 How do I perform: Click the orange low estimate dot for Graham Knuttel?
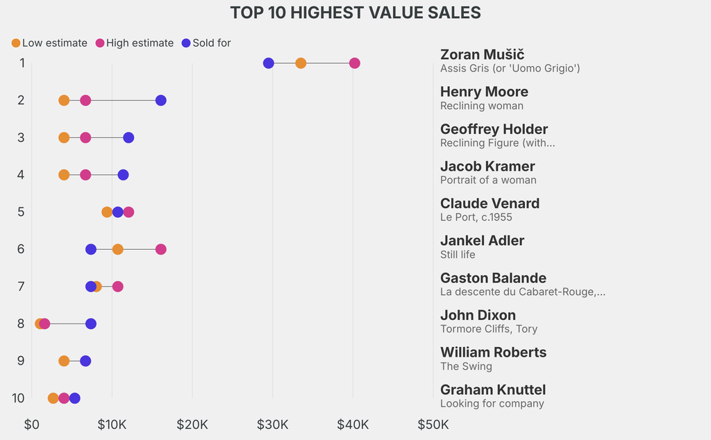pyautogui.click(x=53, y=398)
